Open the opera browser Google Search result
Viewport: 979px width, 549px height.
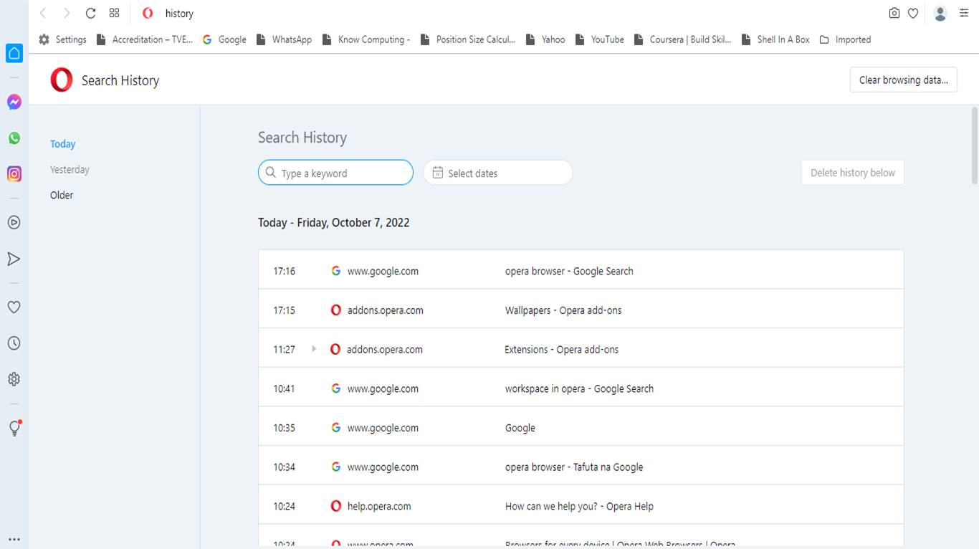tap(568, 271)
